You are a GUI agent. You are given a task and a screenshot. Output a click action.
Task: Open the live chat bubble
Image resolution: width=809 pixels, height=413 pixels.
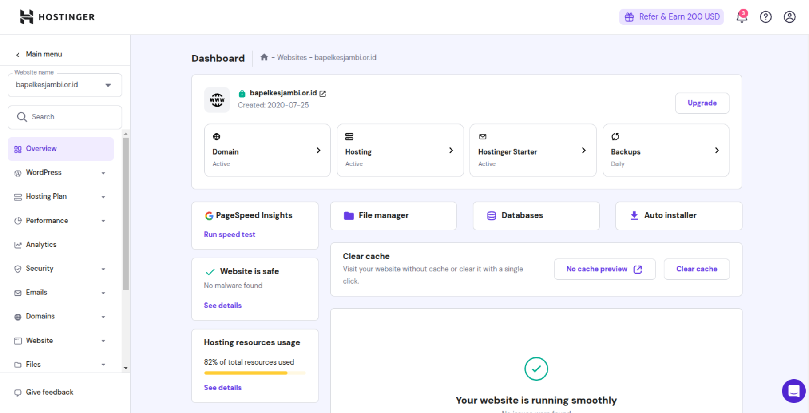pos(793,391)
